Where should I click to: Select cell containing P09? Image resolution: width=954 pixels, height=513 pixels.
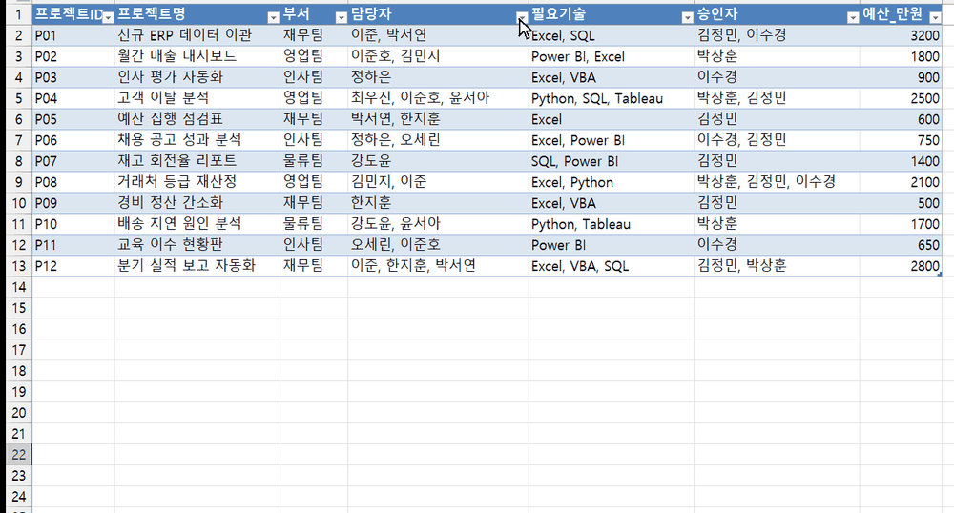point(73,203)
